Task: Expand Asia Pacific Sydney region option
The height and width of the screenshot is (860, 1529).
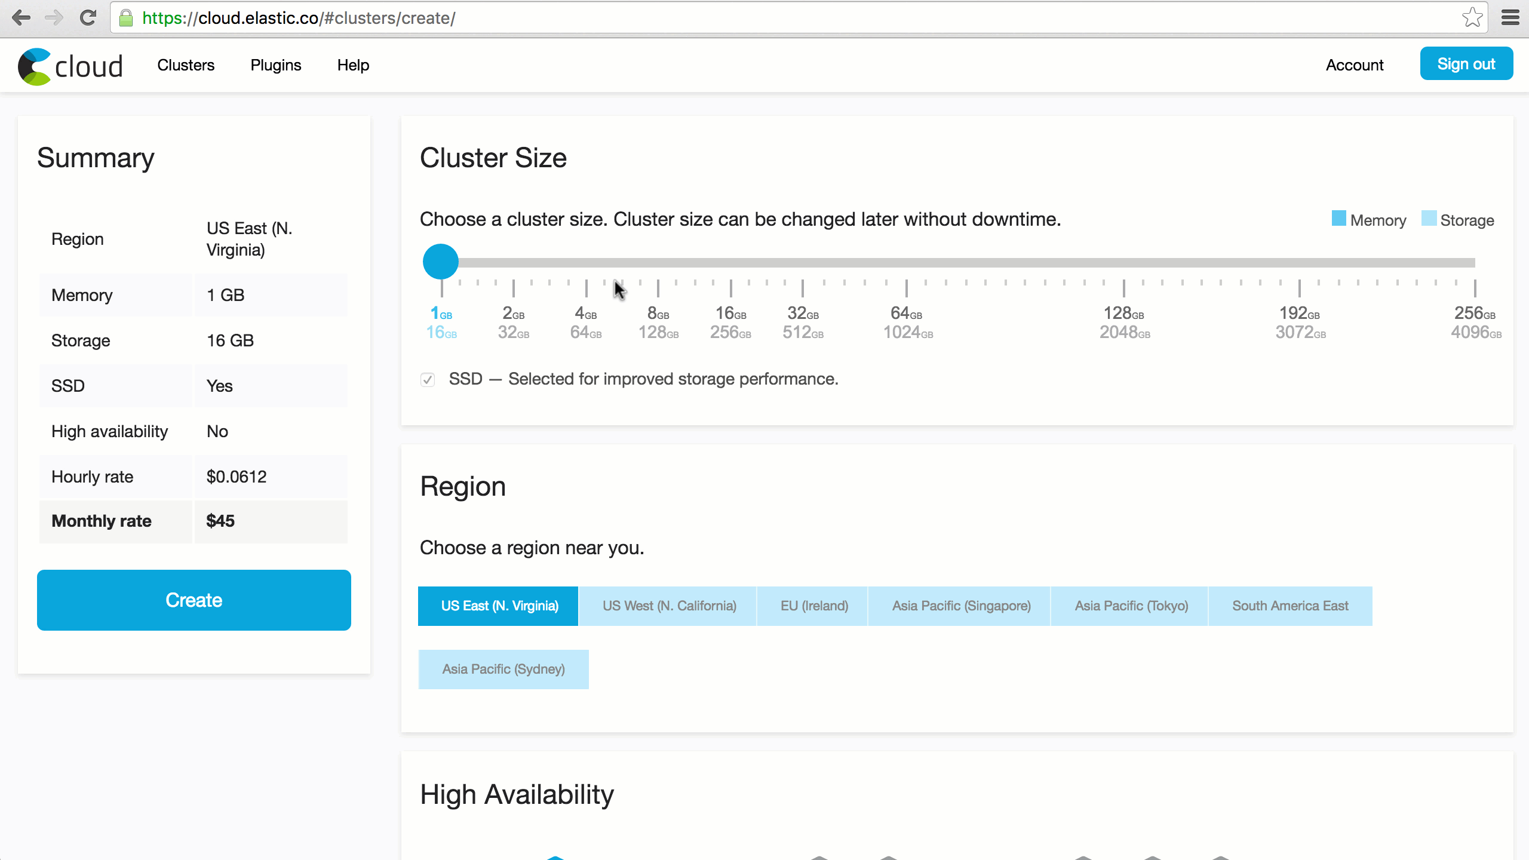Action: click(x=504, y=669)
